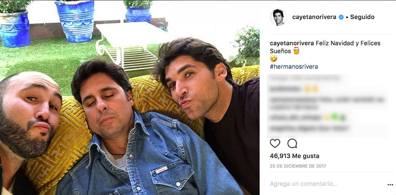Image resolution: width=396 pixels, height=195 pixels.
Task: Open the three-dot post options menu
Action: pos(390,185)
